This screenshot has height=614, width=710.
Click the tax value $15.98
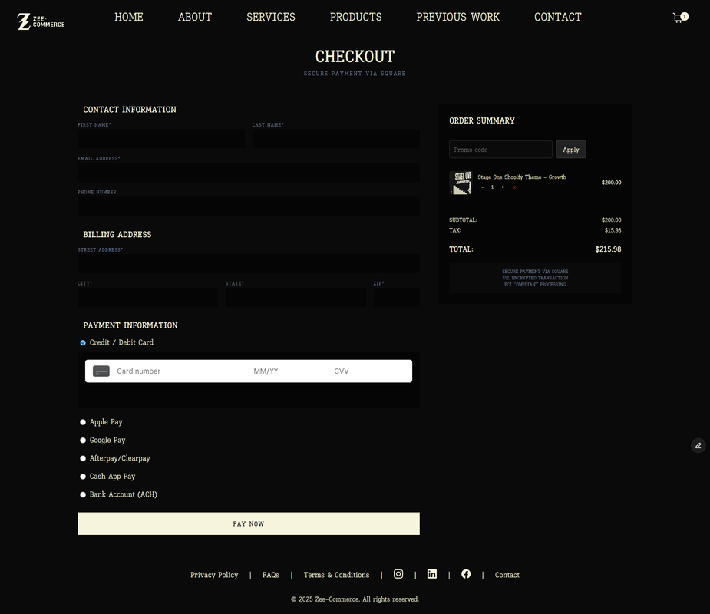coord(613,230)
